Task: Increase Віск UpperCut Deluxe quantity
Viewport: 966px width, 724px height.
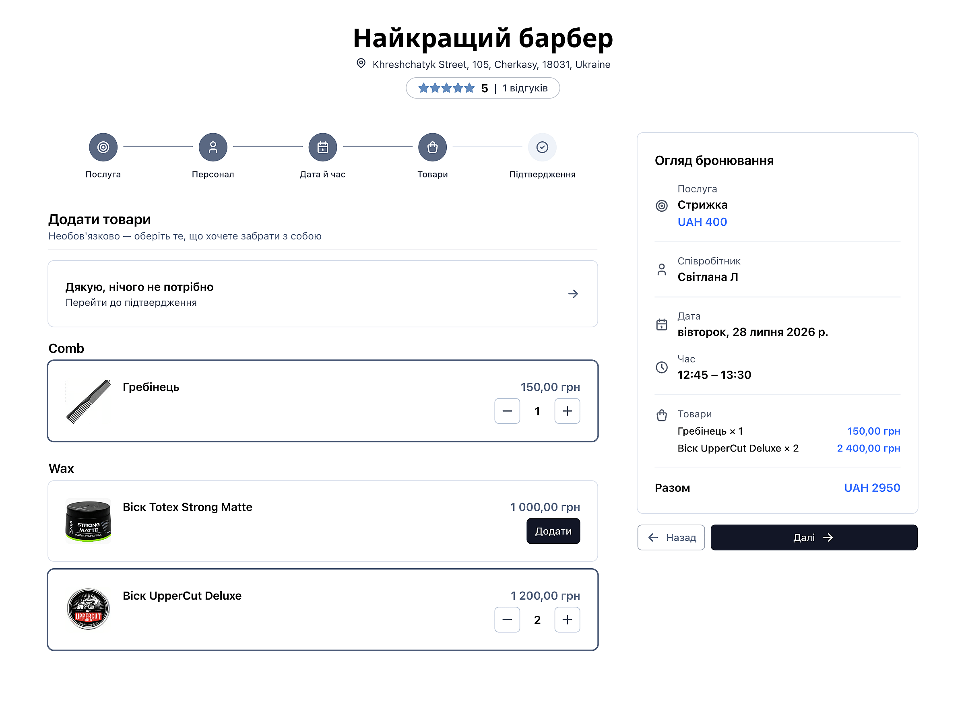Action: [x=567, y=620]
